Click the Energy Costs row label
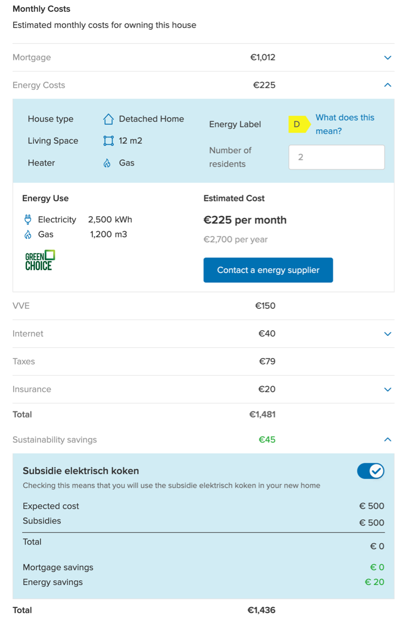412x626 pixels. point(39,85)
